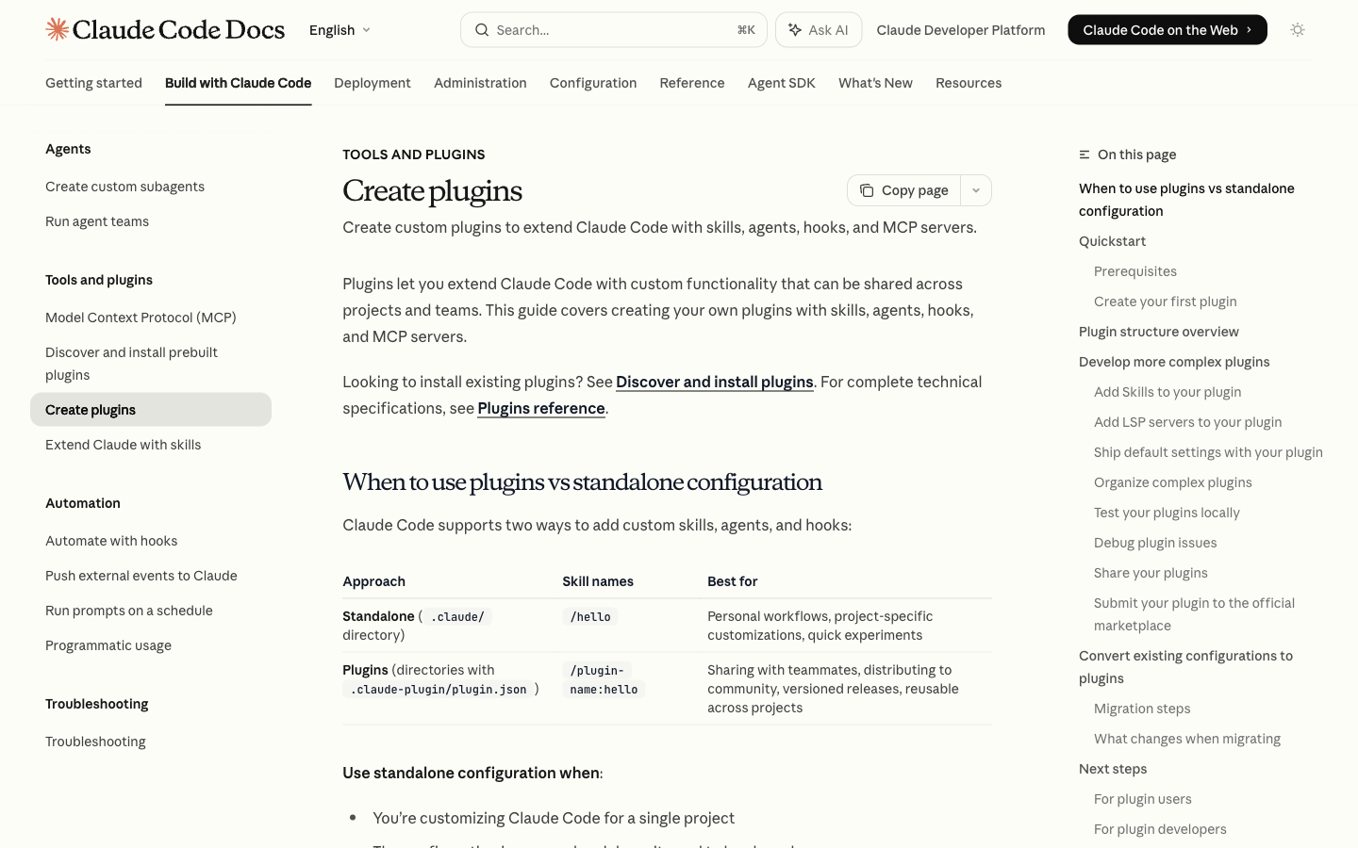The width and height of the screenshot is (1358, 848).
Task: Click the Ask AI sparkle icon
Action: (x=795, y=30)
